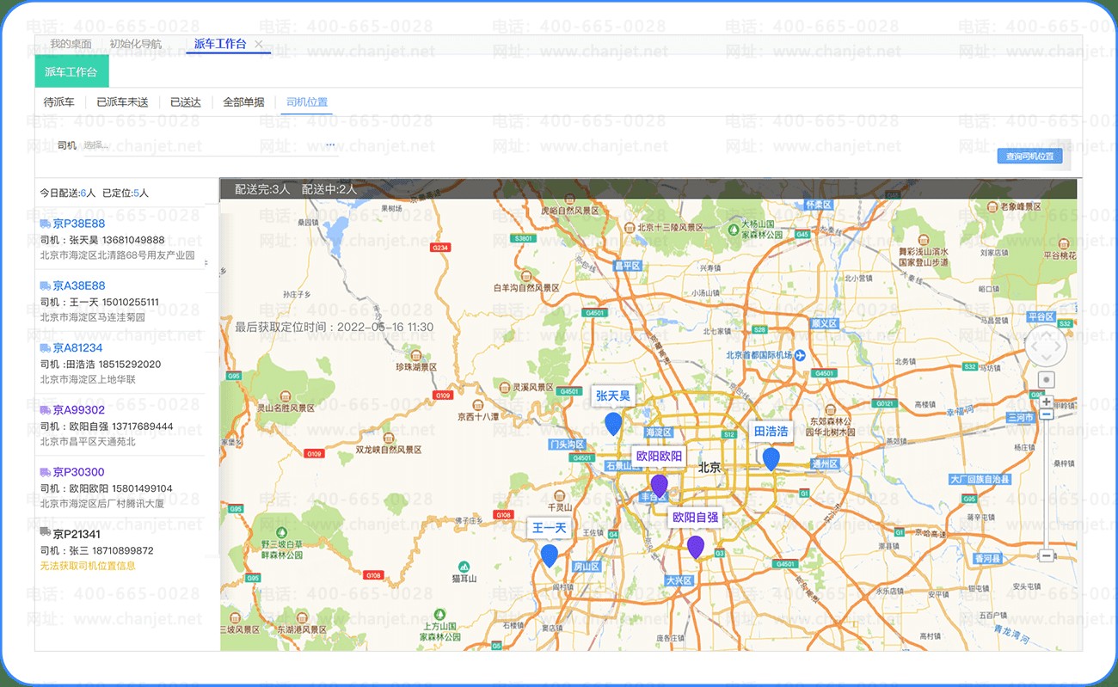Zoom in the map with plus button
Screen dimensions: 1118x687
(x=1046, y=402)
